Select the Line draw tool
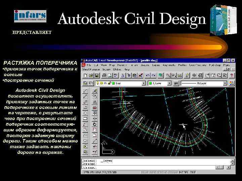242x181 pixels. pyautogui.click(x=85, y=91)
